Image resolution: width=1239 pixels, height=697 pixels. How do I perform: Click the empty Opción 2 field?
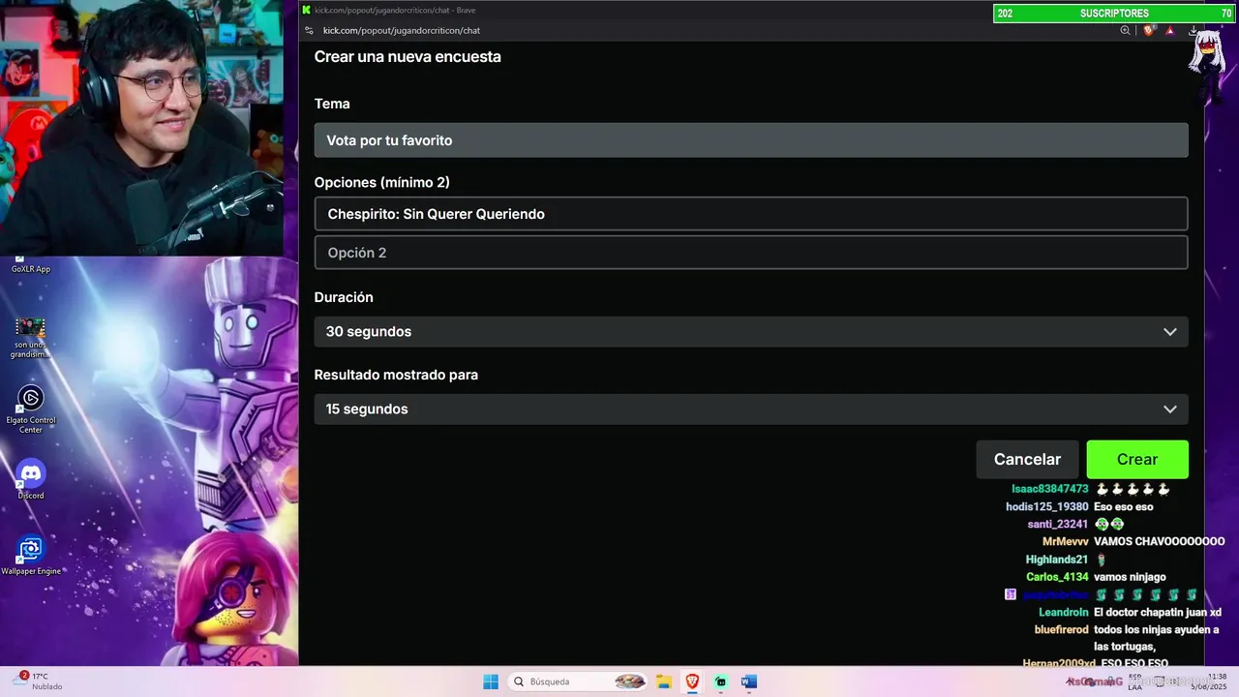[751, 253]
